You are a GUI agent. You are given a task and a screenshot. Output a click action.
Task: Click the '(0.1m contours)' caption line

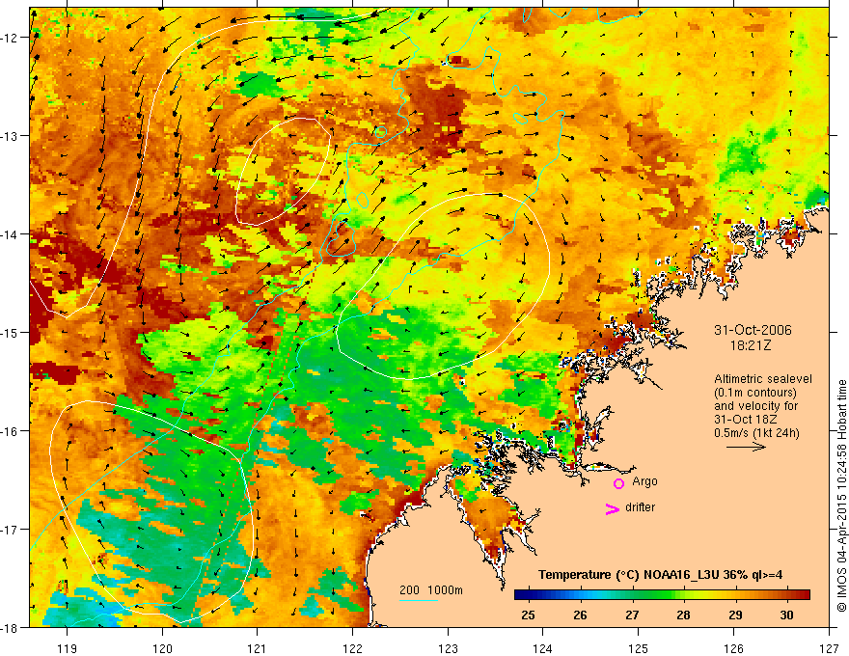(755, 393)
